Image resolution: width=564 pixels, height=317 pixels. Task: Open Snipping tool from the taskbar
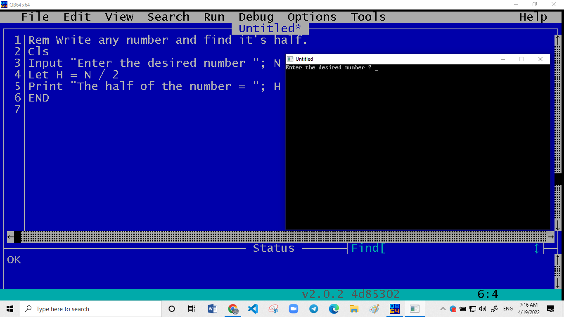pyautogui.click(x=273, y=309)
